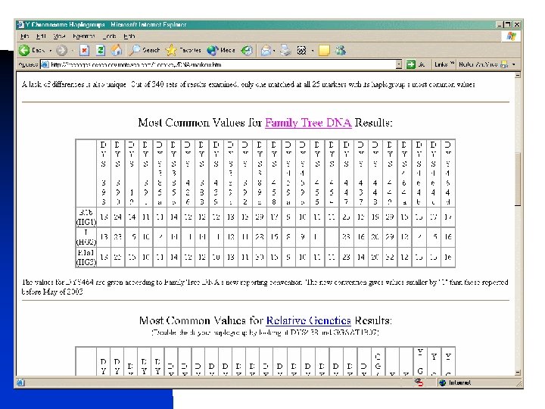The width and height of the screenshot is (545, 409).
Task: Click the Norton AntiVirus toolbar icon
Action: pos(504,64)
